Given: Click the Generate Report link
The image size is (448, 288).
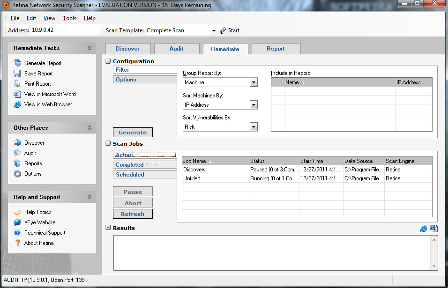Looking at the screenshot, I should point(43,63).
